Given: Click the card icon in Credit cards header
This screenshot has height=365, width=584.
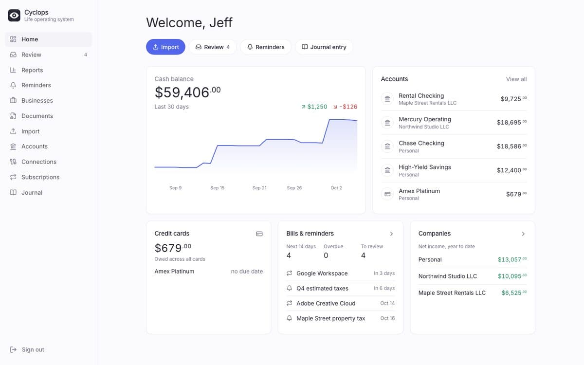Looking at the screenshot, I should [x=259, y=234].
